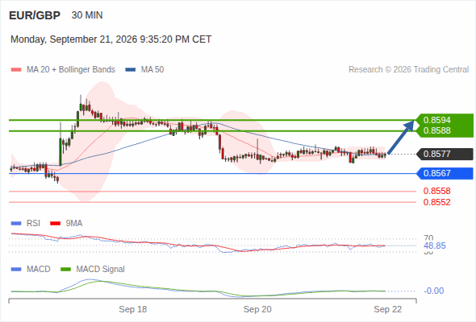
Task: Click the MACD Signal green legend marker
Action: coord(65,270)
